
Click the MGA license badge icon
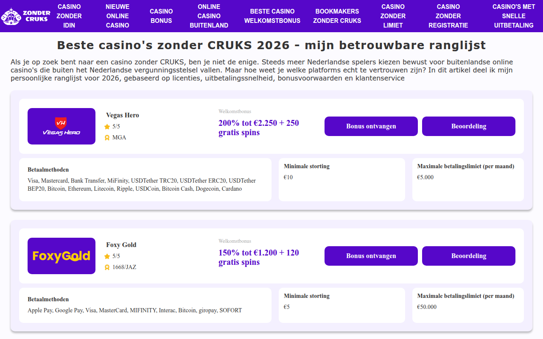coord(107,137)
